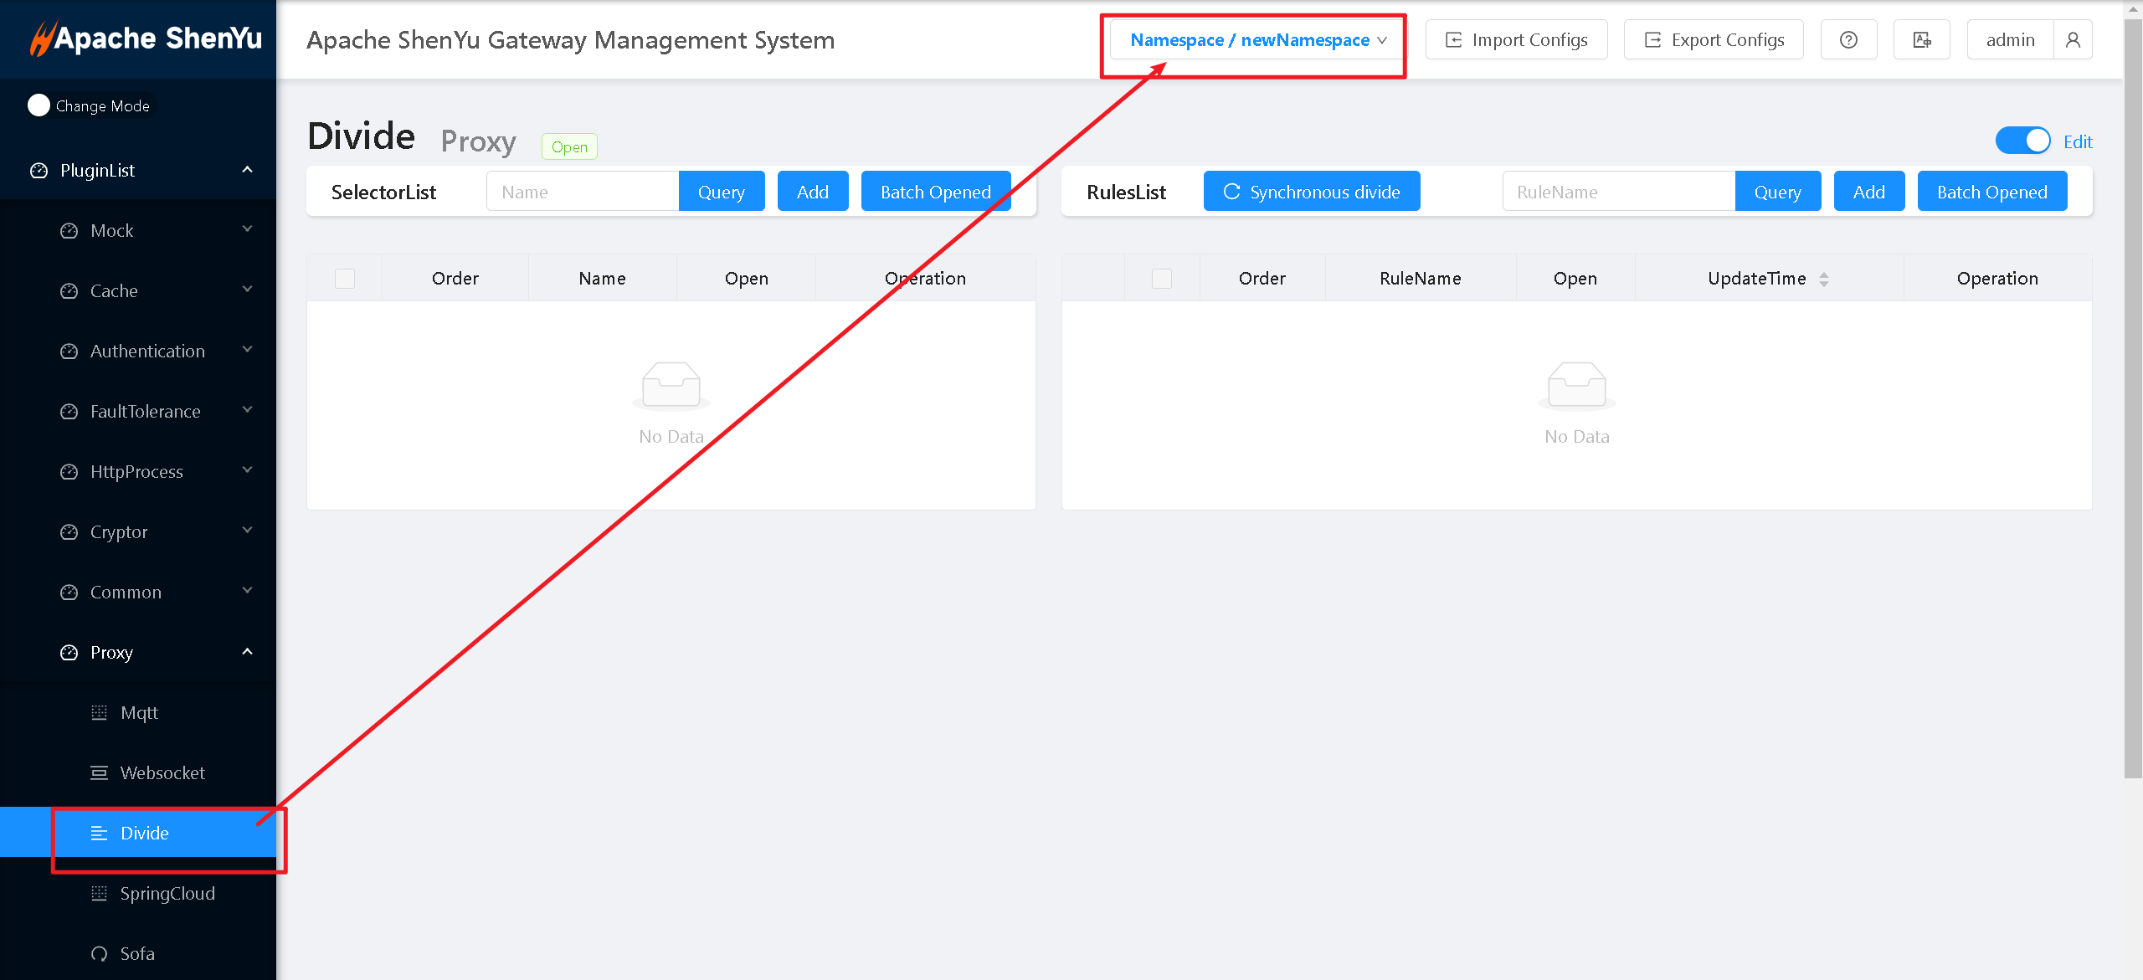The image size is (2143, 980).
Task: Select SpringCloud in the Proxy menu
Action: [x=167, y=893]
